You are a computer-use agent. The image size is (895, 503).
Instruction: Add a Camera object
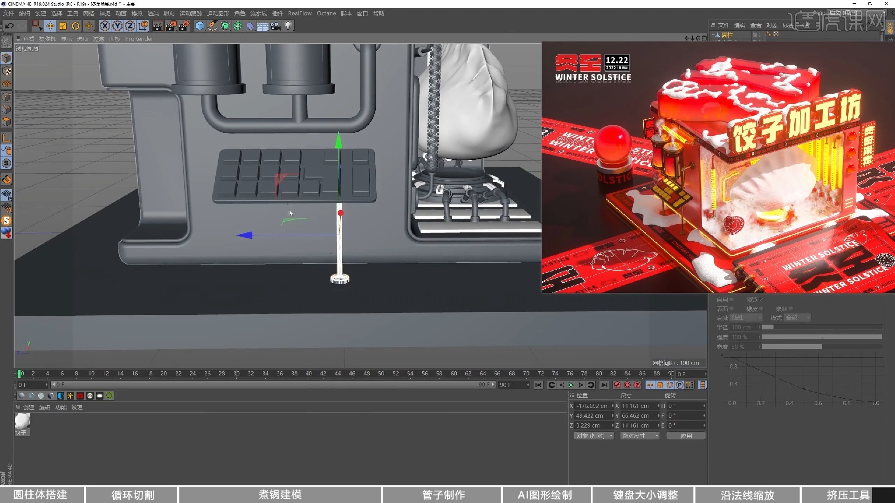point(275,26)
